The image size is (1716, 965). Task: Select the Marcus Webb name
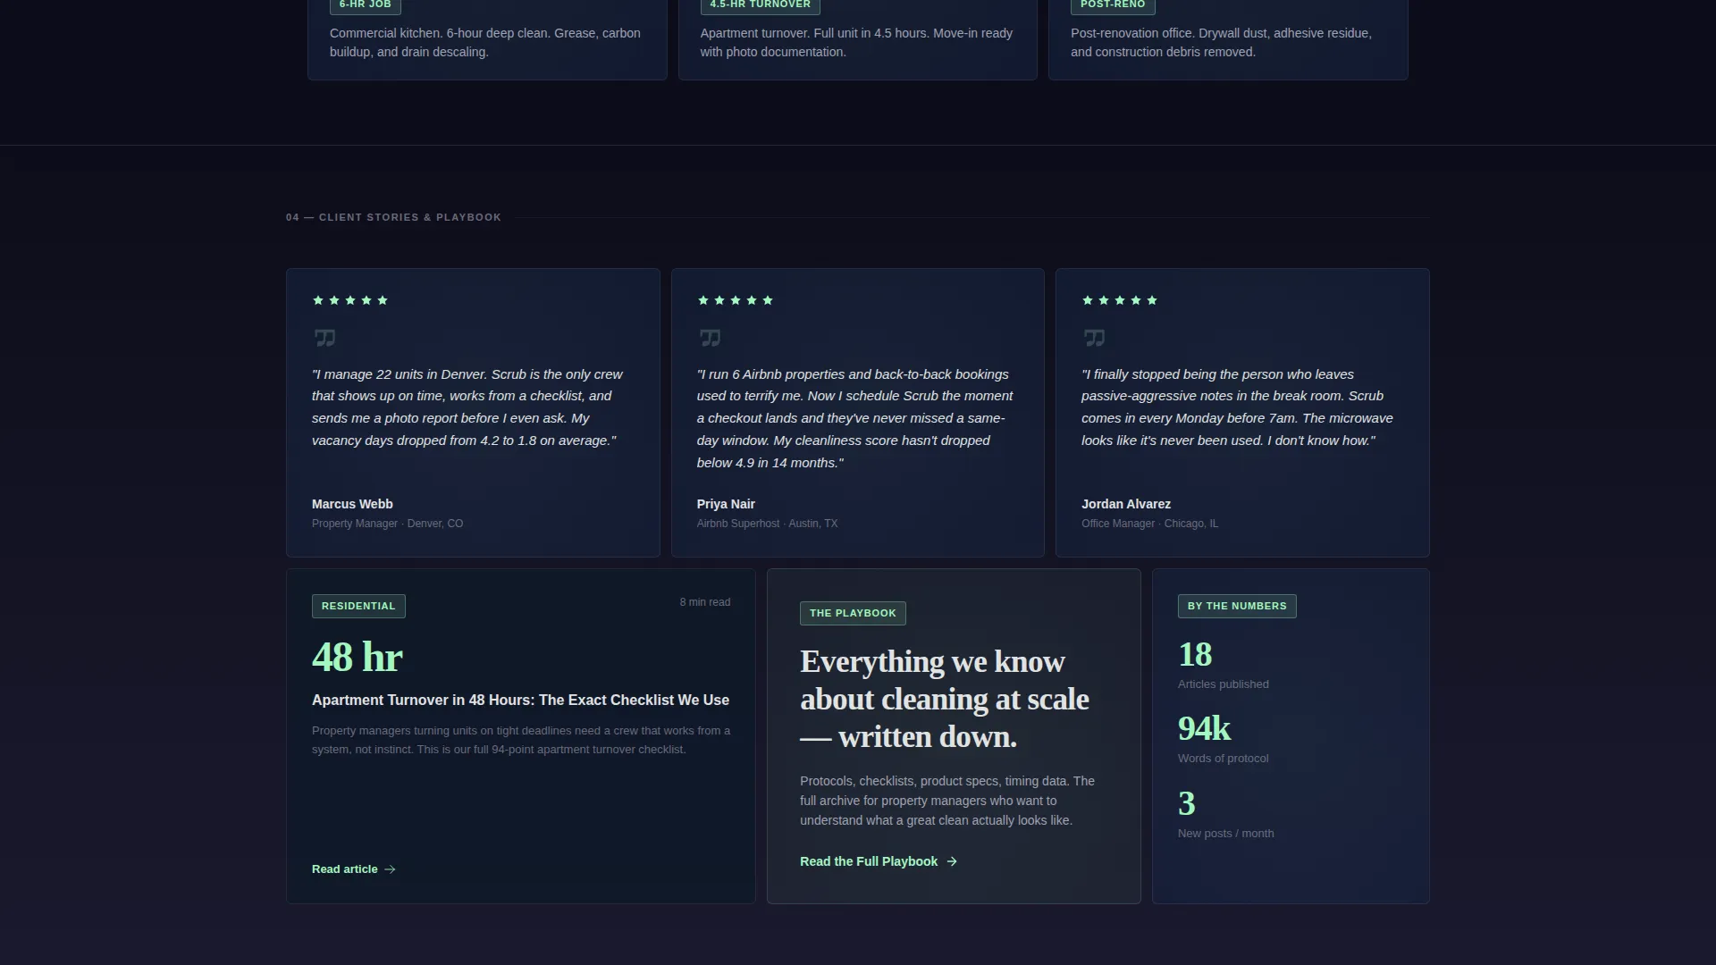352,504
